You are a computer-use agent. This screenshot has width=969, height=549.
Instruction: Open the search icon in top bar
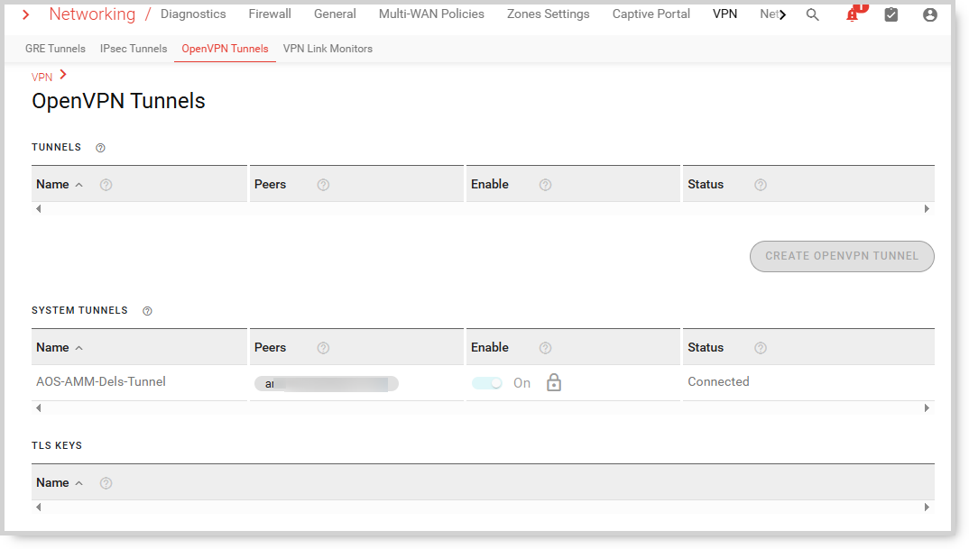pos(812,15)
